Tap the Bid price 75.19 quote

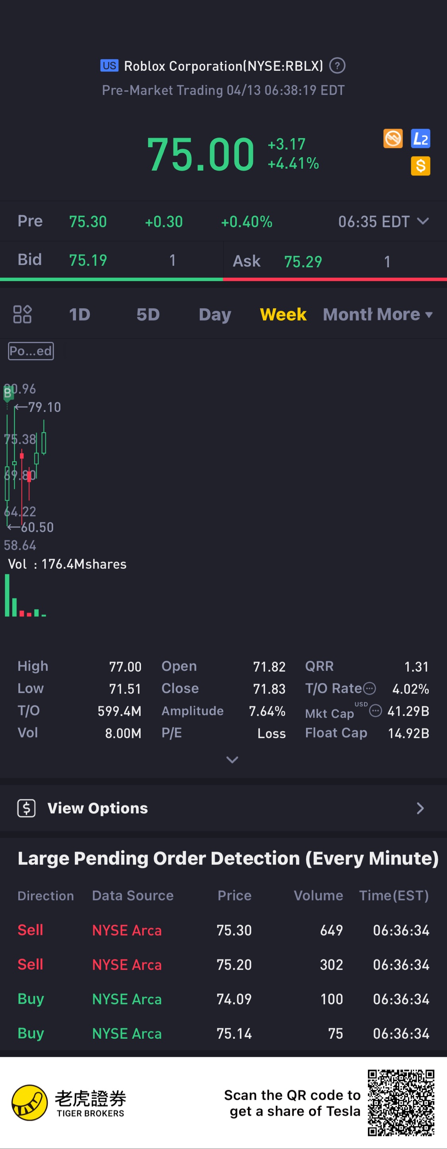coord(88,260)
